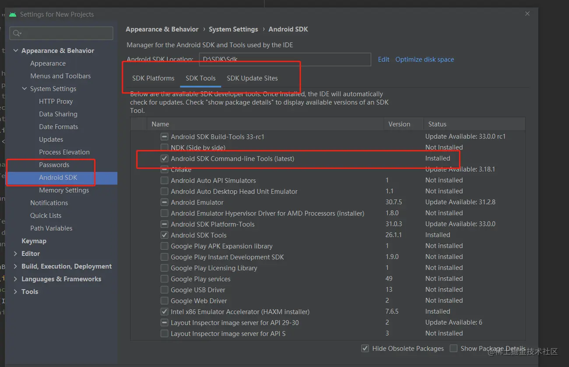
Task: Open Menus and Toolbars settings
Action: click(x=60, y=76)
